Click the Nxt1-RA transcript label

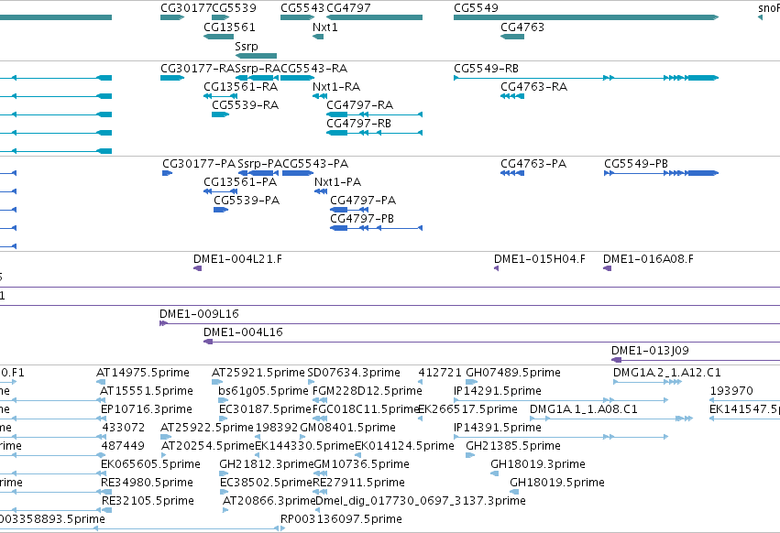pos(336,87)
